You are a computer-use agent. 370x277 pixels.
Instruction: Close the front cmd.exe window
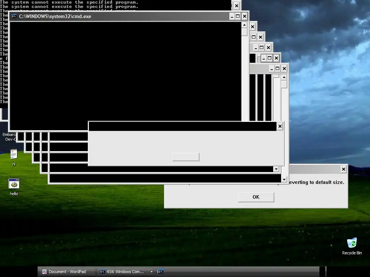coord(245,16)
